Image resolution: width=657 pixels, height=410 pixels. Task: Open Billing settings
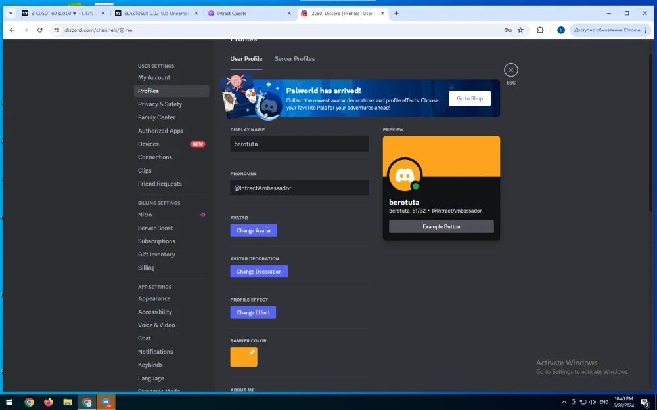171,268
